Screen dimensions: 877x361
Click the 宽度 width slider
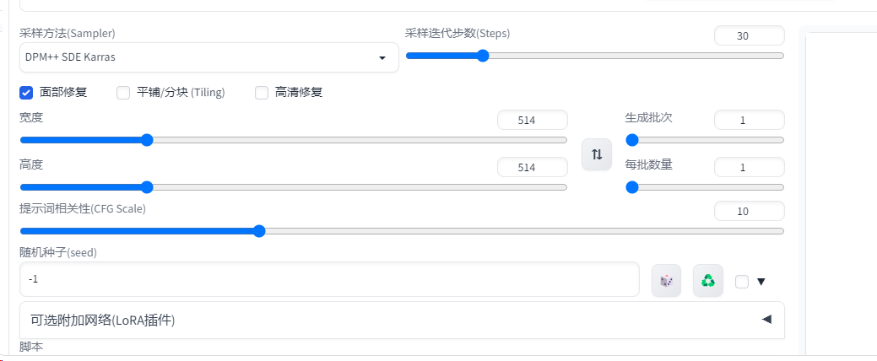tap(293, 140)
